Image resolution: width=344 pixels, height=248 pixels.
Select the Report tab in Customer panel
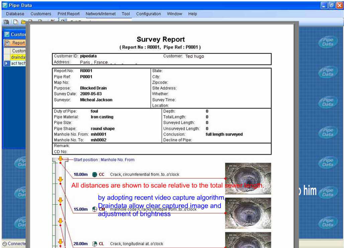click(16, 43)
